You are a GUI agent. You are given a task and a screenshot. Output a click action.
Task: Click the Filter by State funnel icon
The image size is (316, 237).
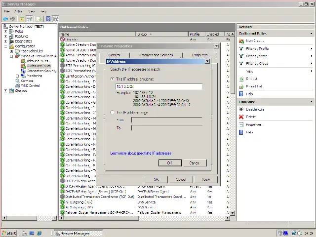241,56
